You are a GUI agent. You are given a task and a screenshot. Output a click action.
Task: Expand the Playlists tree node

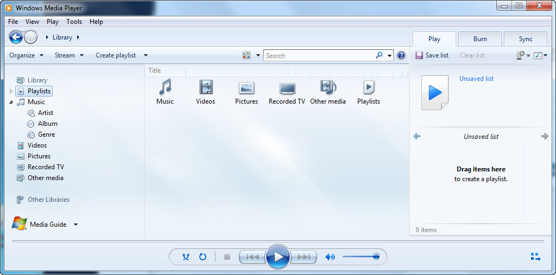[11, 91]
